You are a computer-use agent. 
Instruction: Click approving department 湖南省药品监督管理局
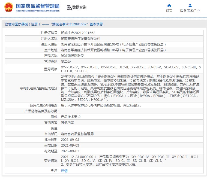tap(77, 134)
